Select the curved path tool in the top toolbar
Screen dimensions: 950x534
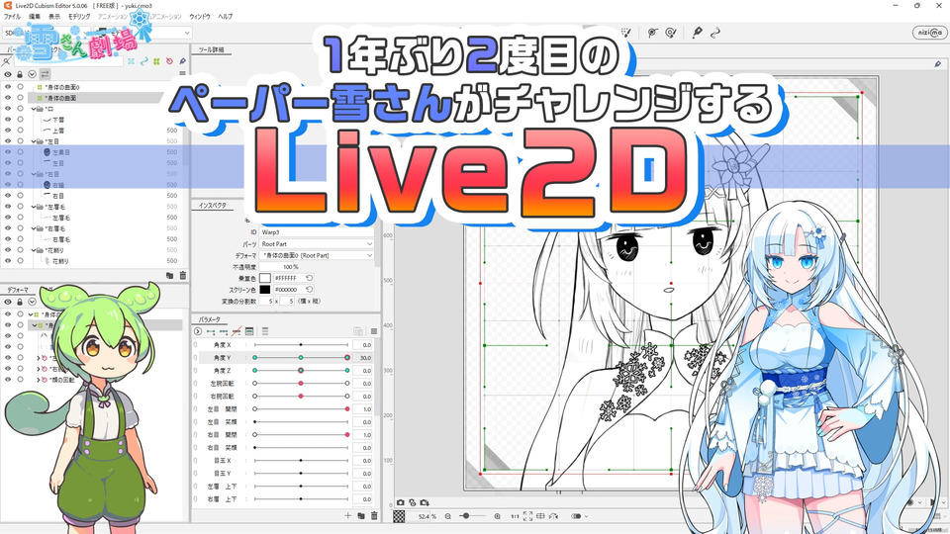pyautogui.click(x=715, y=32)
